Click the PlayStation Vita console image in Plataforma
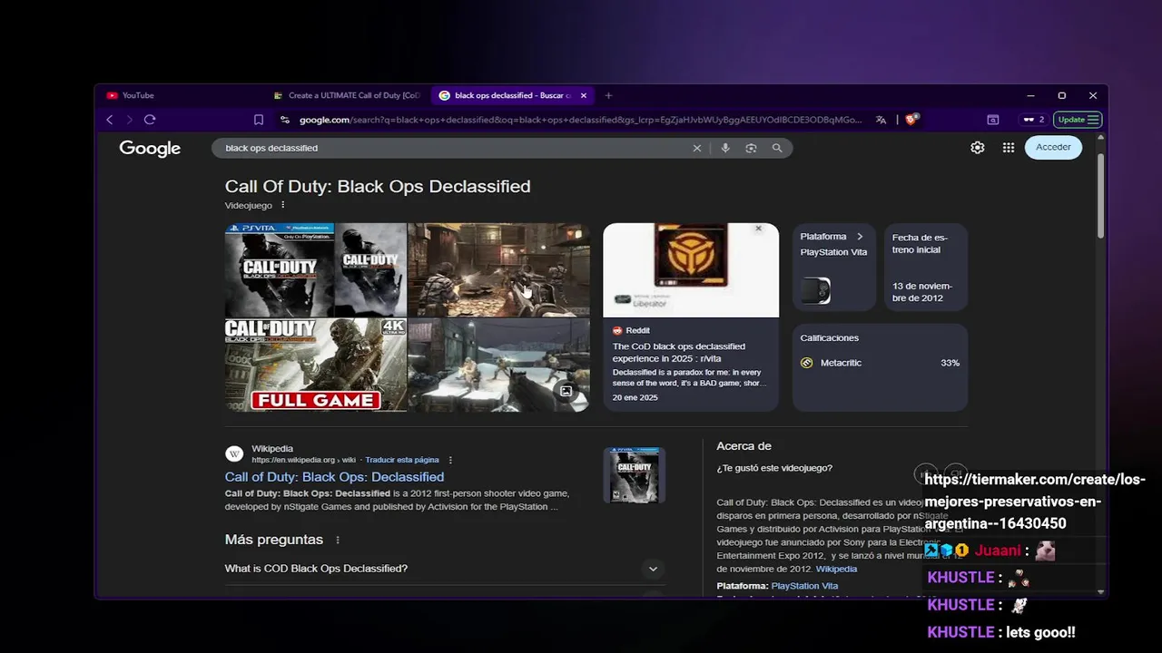The width and height of the screenshot is (1162, 653). [815, 290]
